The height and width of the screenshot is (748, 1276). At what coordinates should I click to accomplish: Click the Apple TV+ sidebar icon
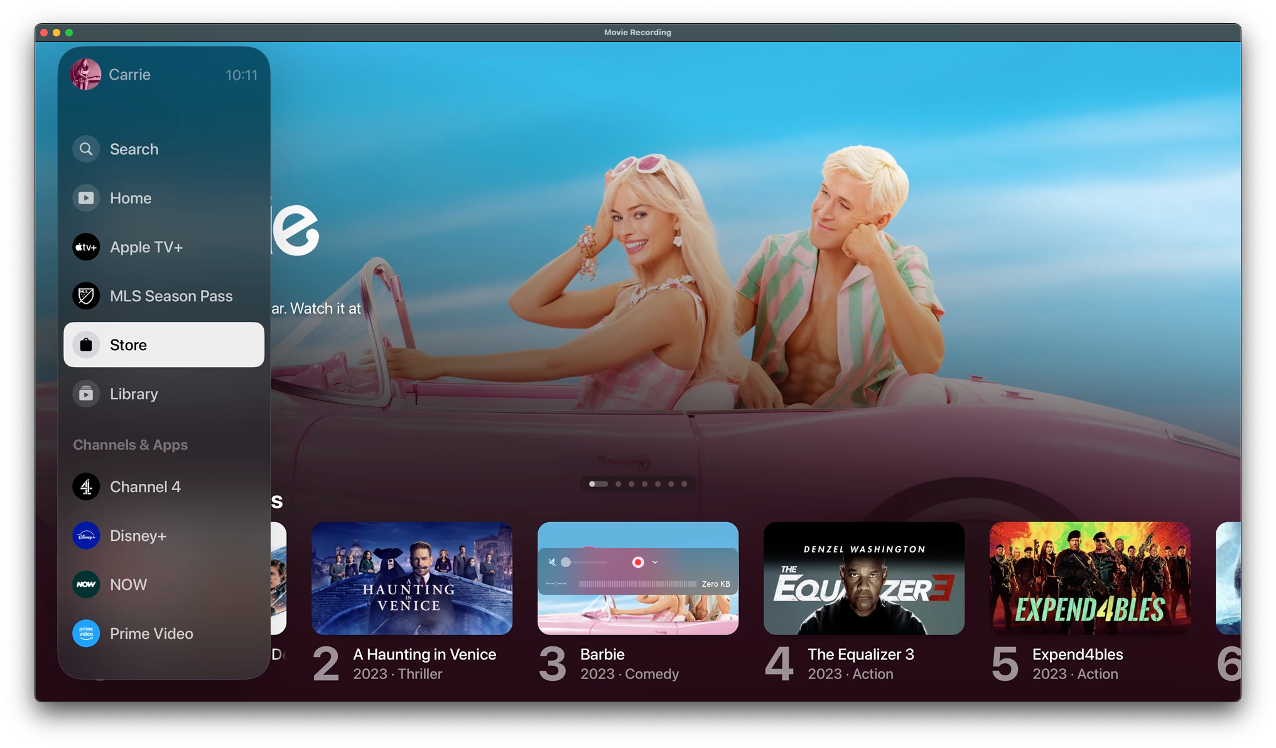[85, 247]
